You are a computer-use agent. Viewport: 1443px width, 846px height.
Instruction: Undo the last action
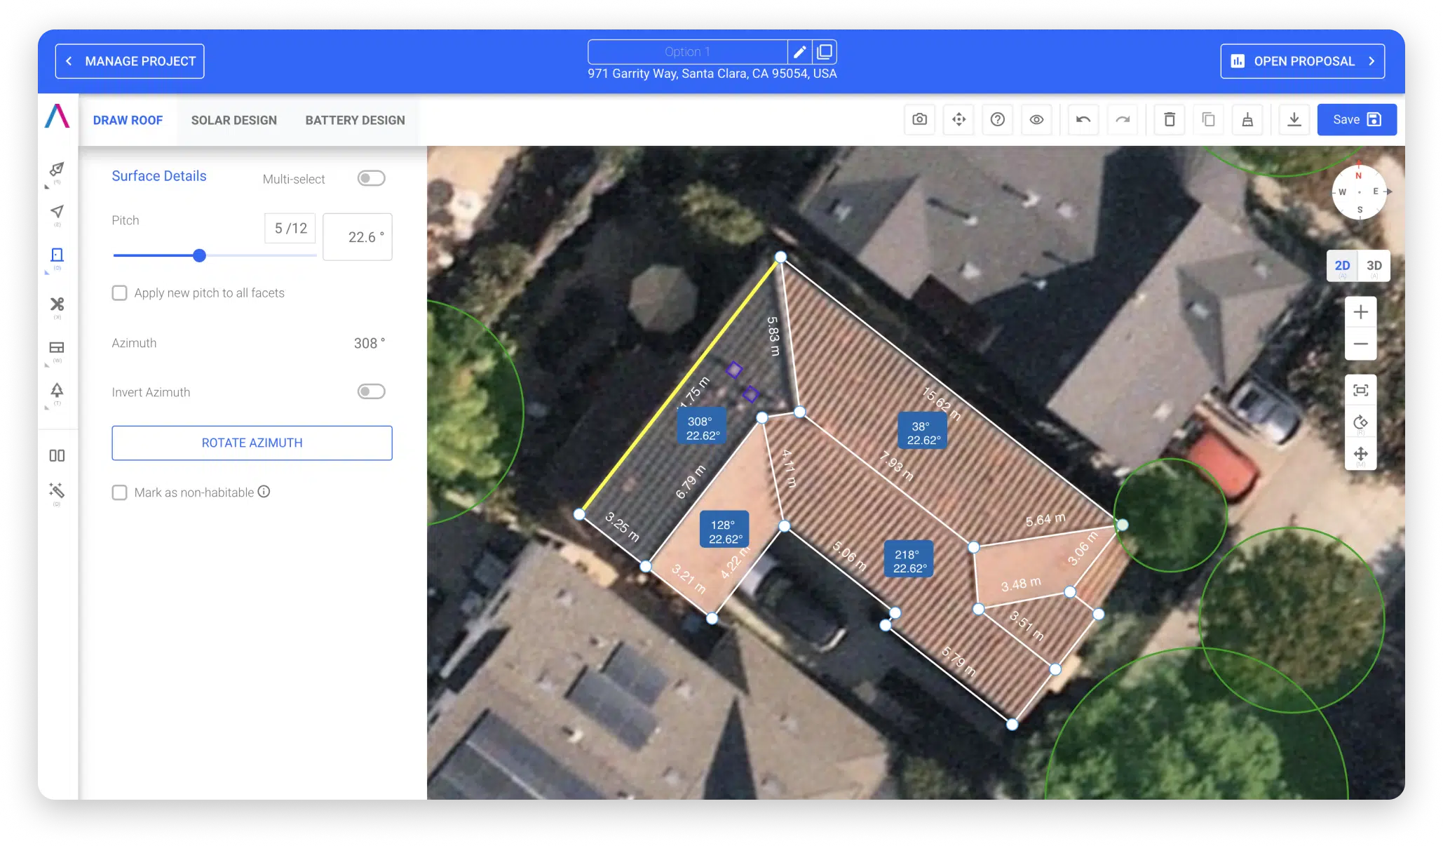pos(1083,119)
